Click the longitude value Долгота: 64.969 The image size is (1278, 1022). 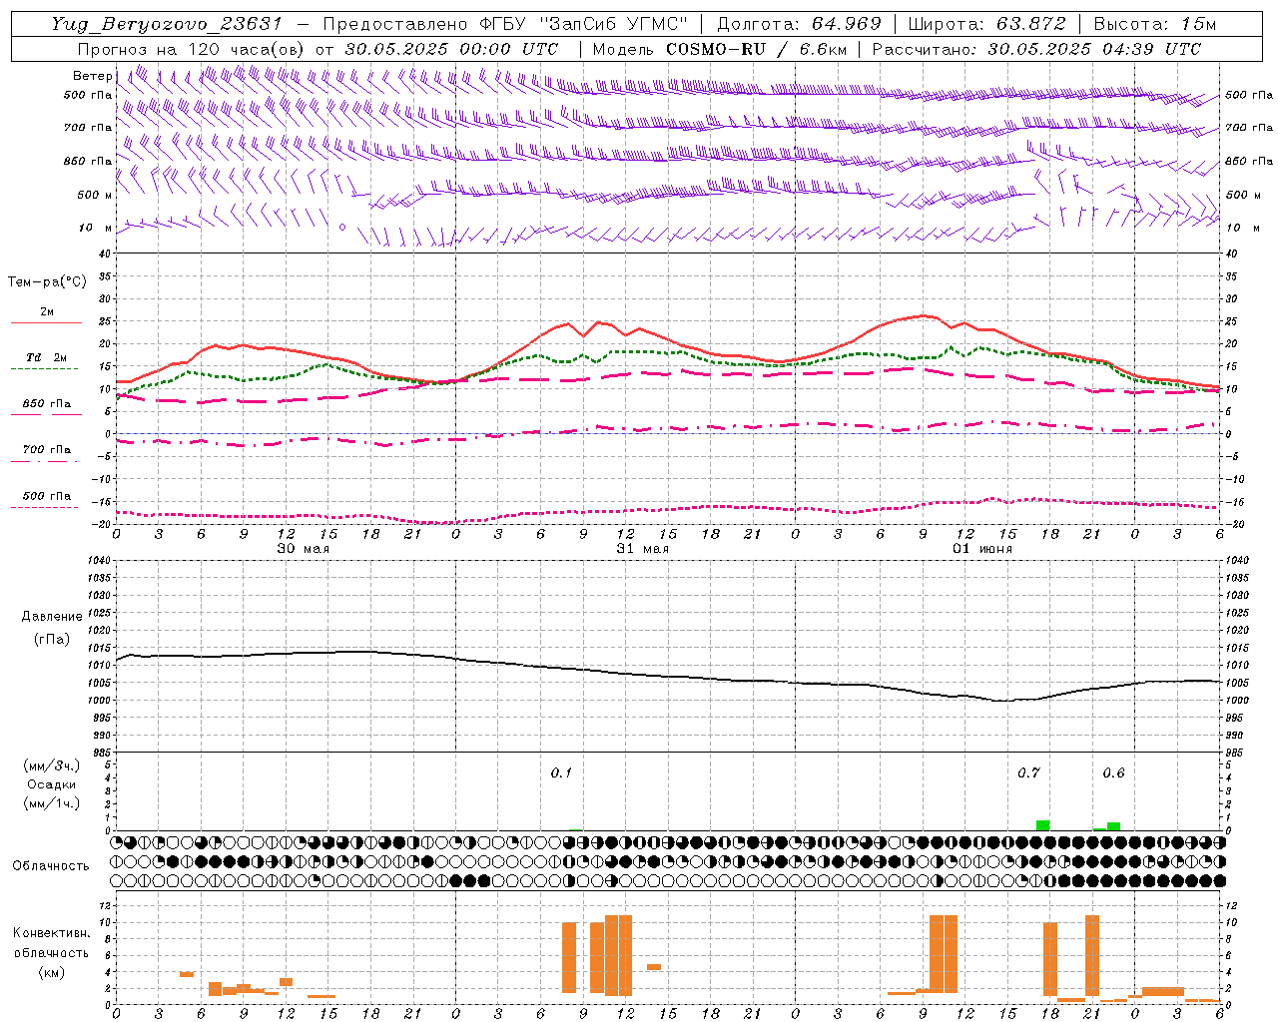coord(799,24)
